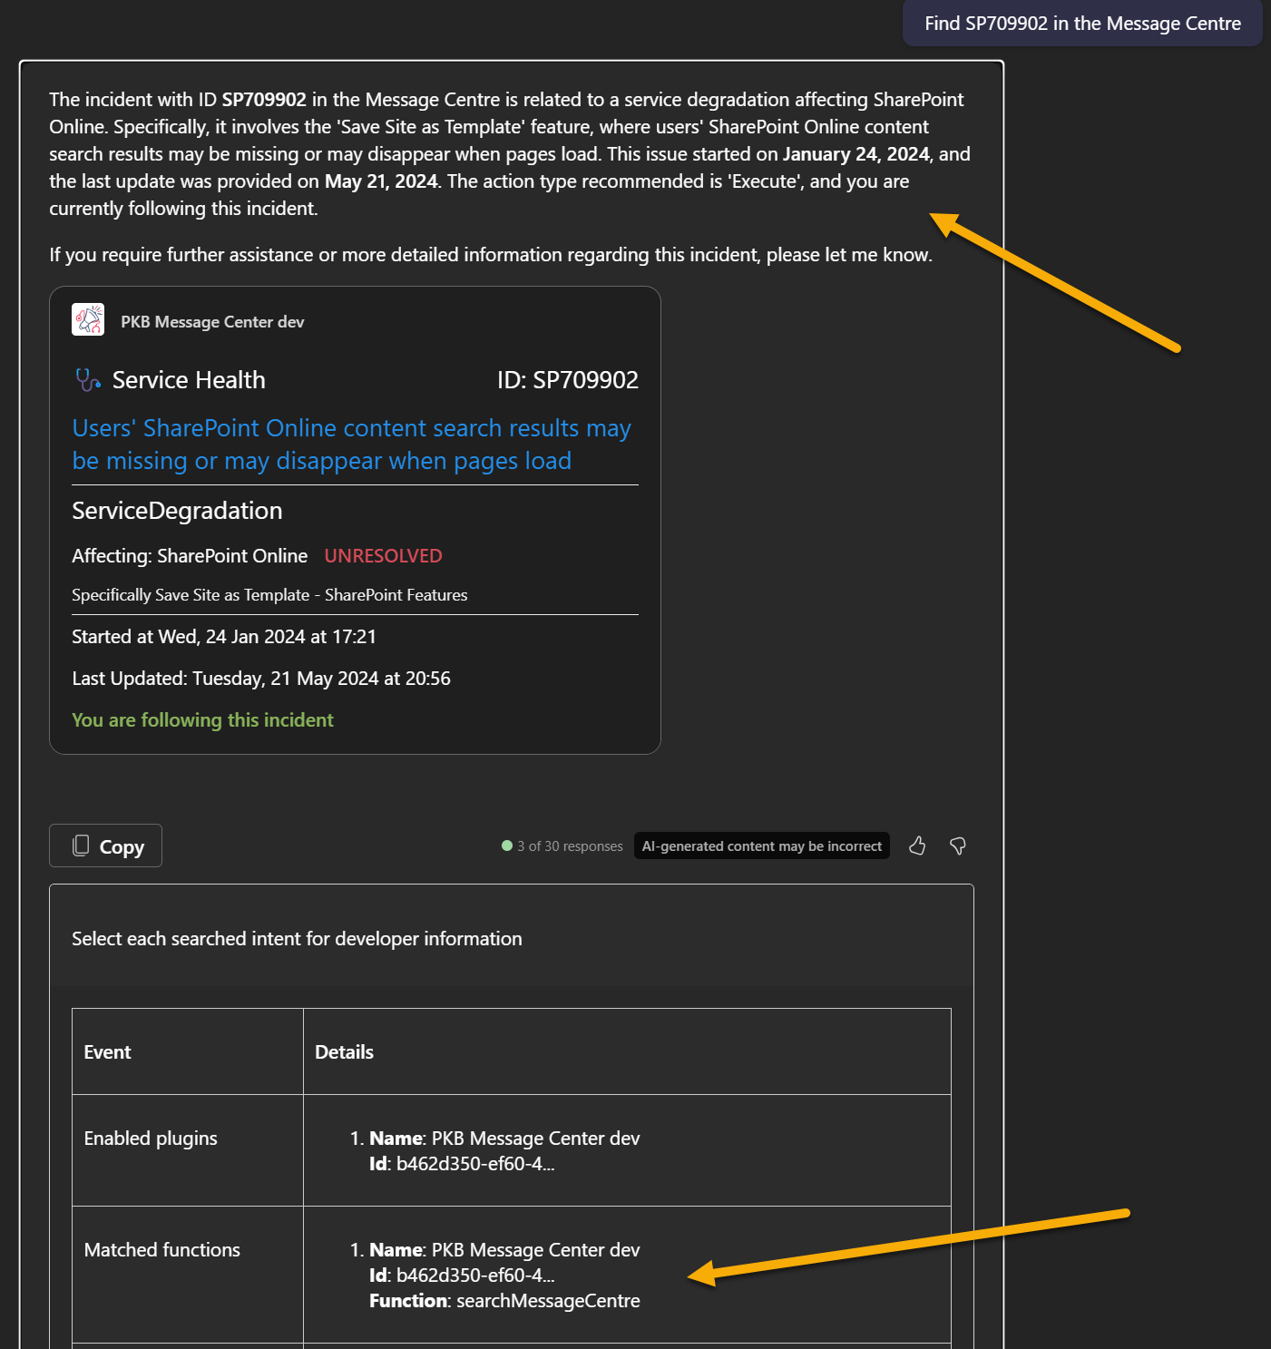
Task: Click the Copy button label
Action: pos(122,846)
